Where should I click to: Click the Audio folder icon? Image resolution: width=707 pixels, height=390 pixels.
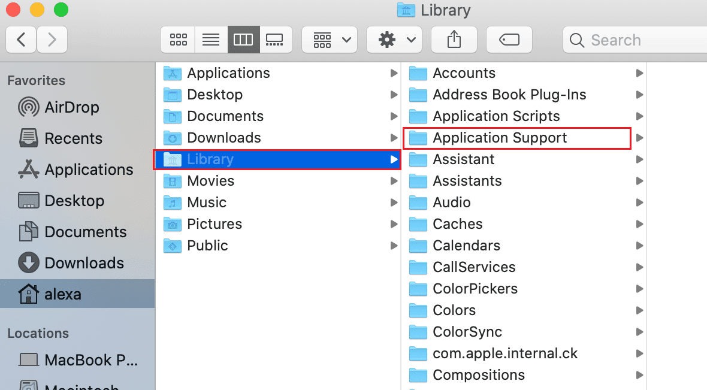418,202
